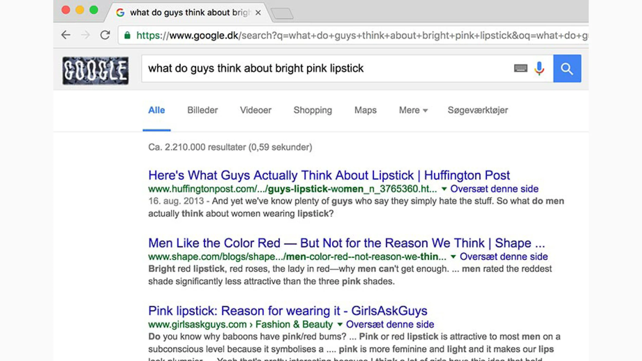Open 'Men Like the Color Red' Shape result
The height and width of the screenshot is (361, 642).
pyautogui.click(x=346, y=243)
